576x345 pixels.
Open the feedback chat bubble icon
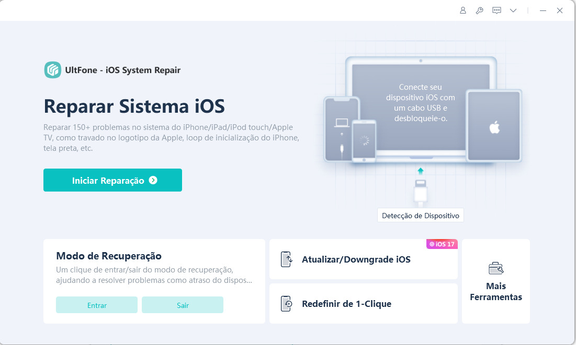(496, 10)
